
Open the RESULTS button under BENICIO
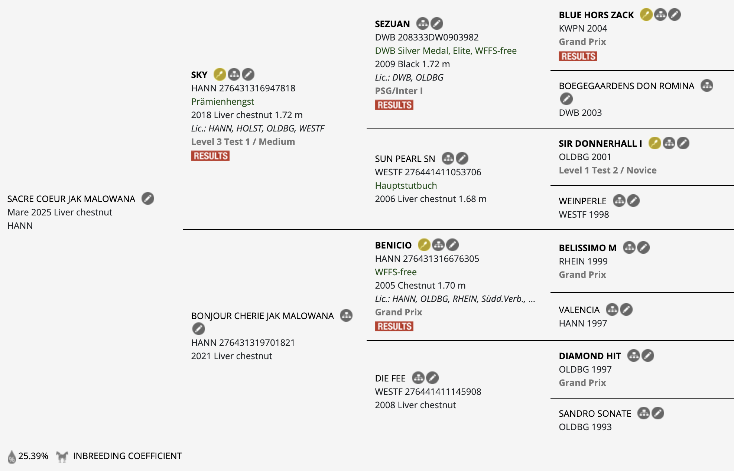[x=394, y=327]
